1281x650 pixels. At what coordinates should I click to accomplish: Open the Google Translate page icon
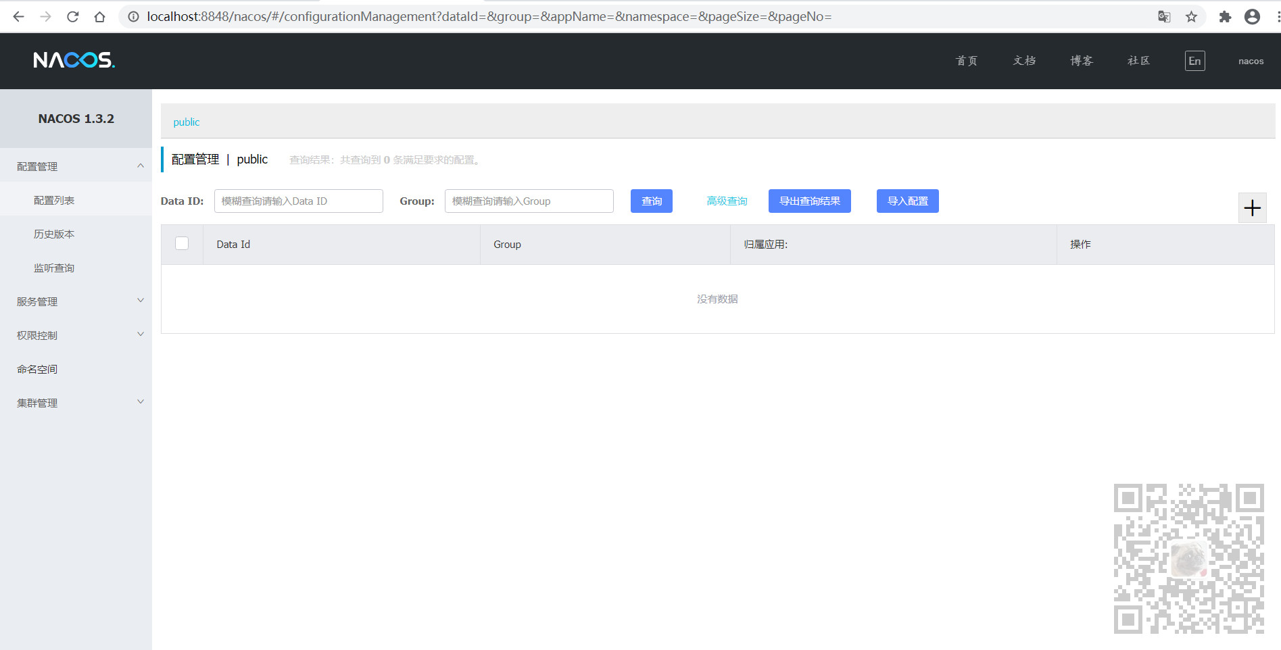[1164, 17]
